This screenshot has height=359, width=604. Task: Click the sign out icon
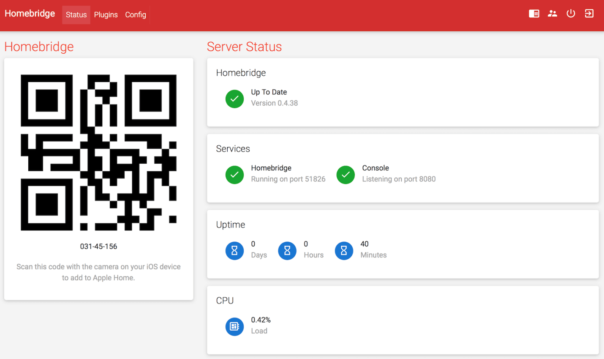(x=589, y=14)
